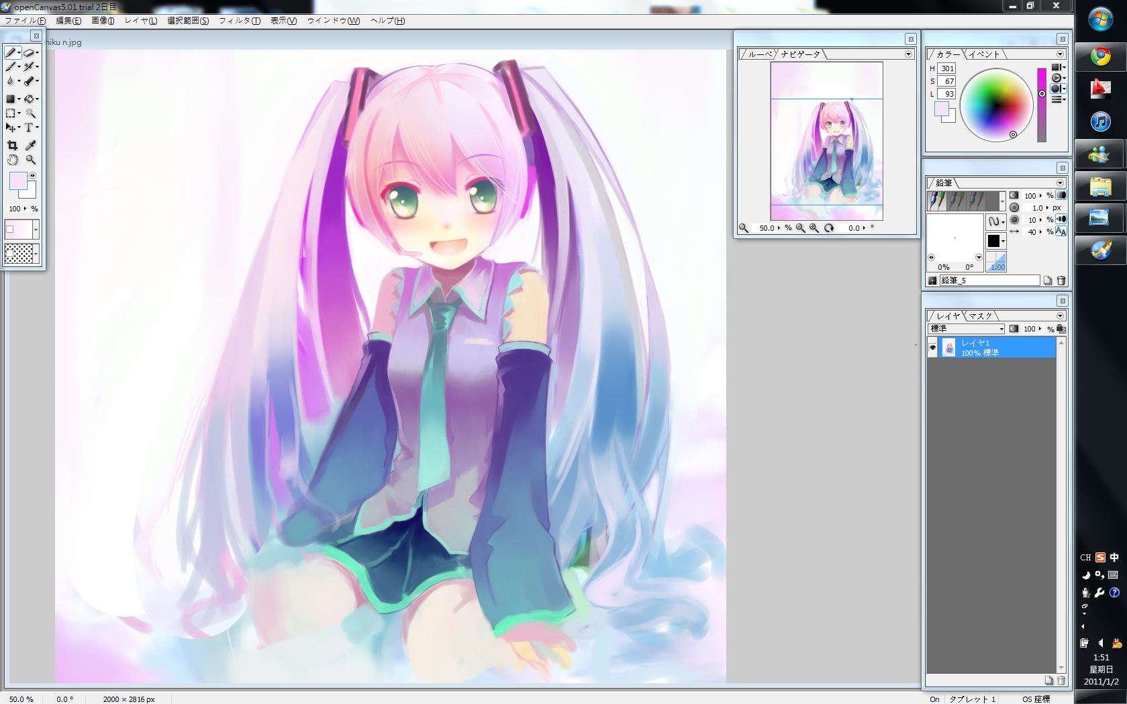Expand the color panel options menu
This screenshot has width=1127, height=704.
pyautogui.click(x=1061, y=54)
